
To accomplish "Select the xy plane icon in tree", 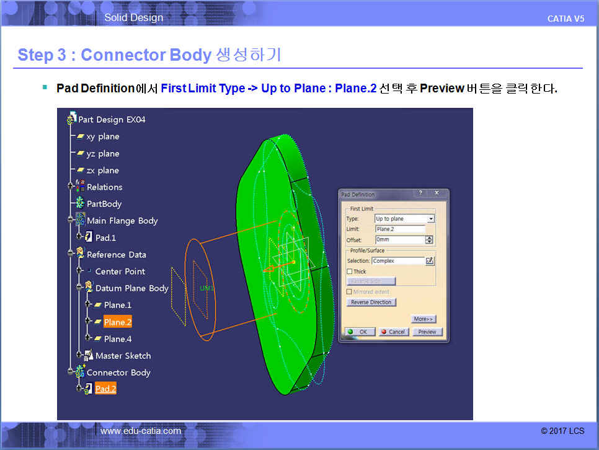I will click(81, 136).
